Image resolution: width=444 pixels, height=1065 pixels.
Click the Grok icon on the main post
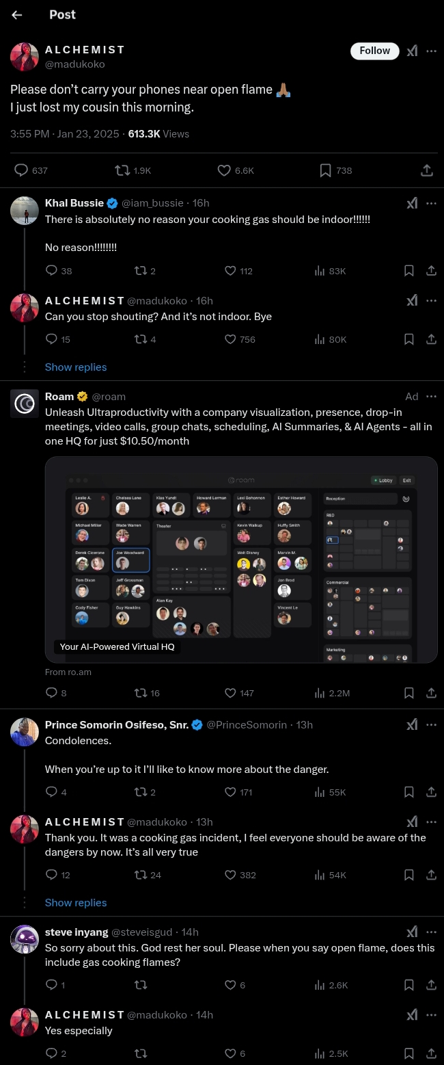tap(412, 51)
